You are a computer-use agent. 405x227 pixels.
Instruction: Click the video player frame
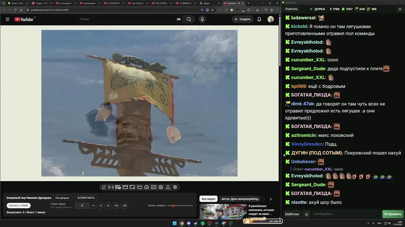click(139, 103)
